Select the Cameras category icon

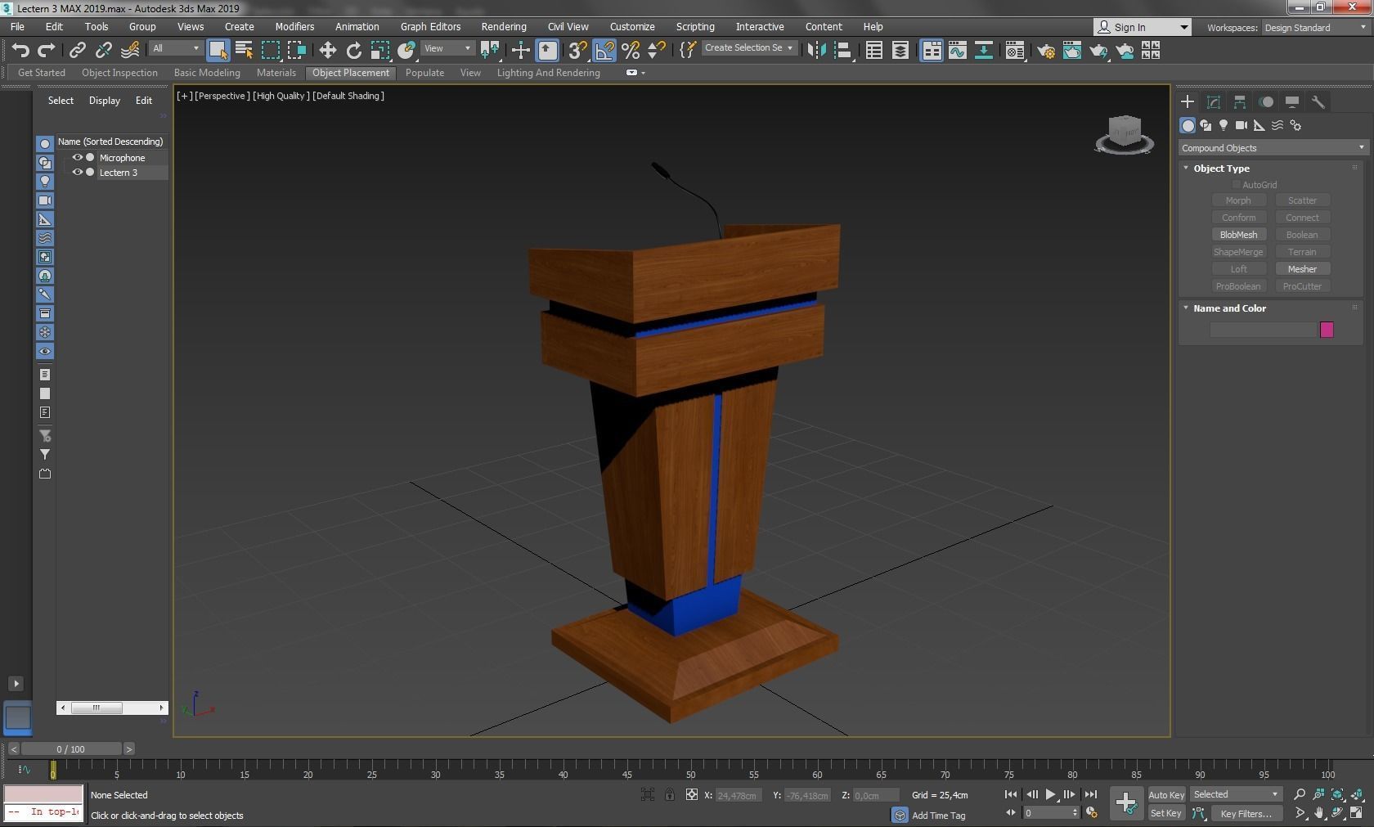1242,125
